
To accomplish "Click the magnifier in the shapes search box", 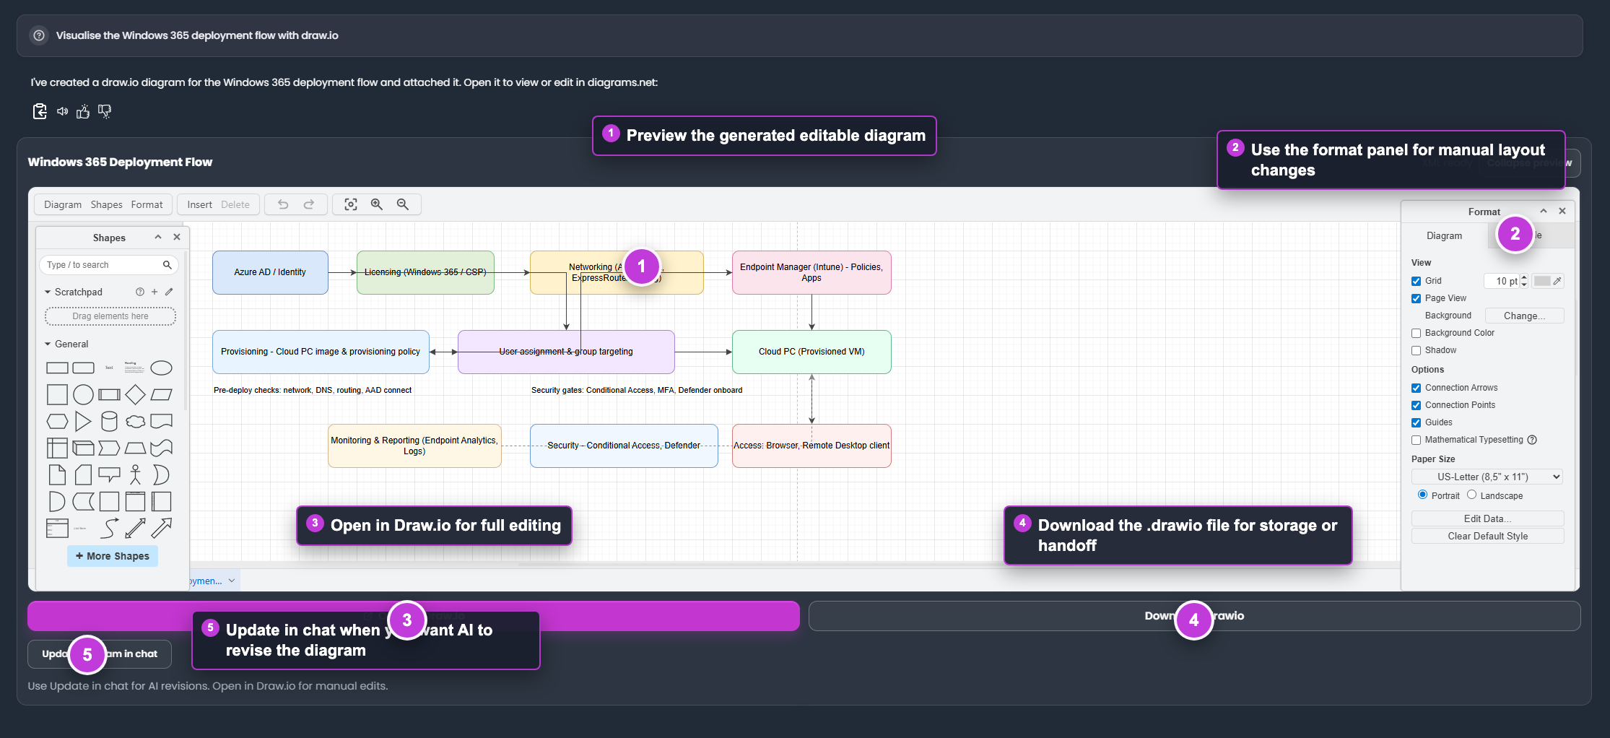I will coord(167,265).
